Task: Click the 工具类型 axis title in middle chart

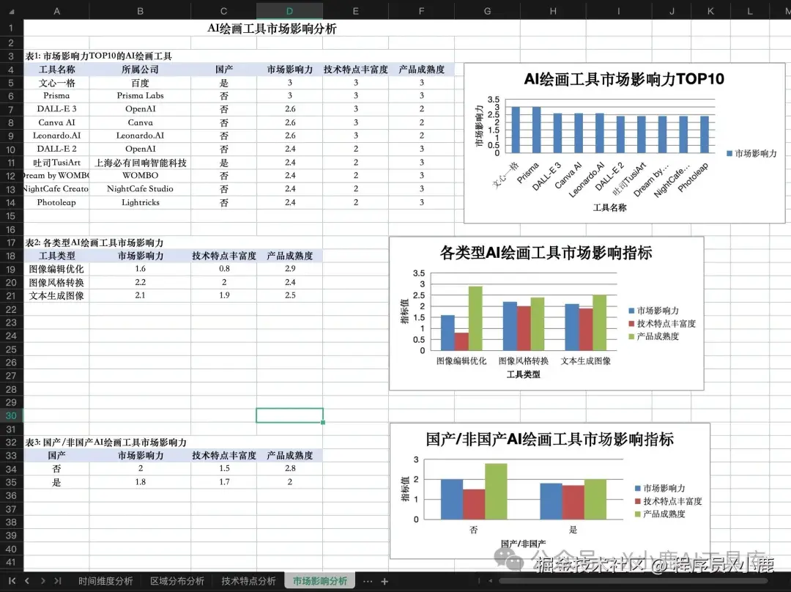Action: [523, 374]
